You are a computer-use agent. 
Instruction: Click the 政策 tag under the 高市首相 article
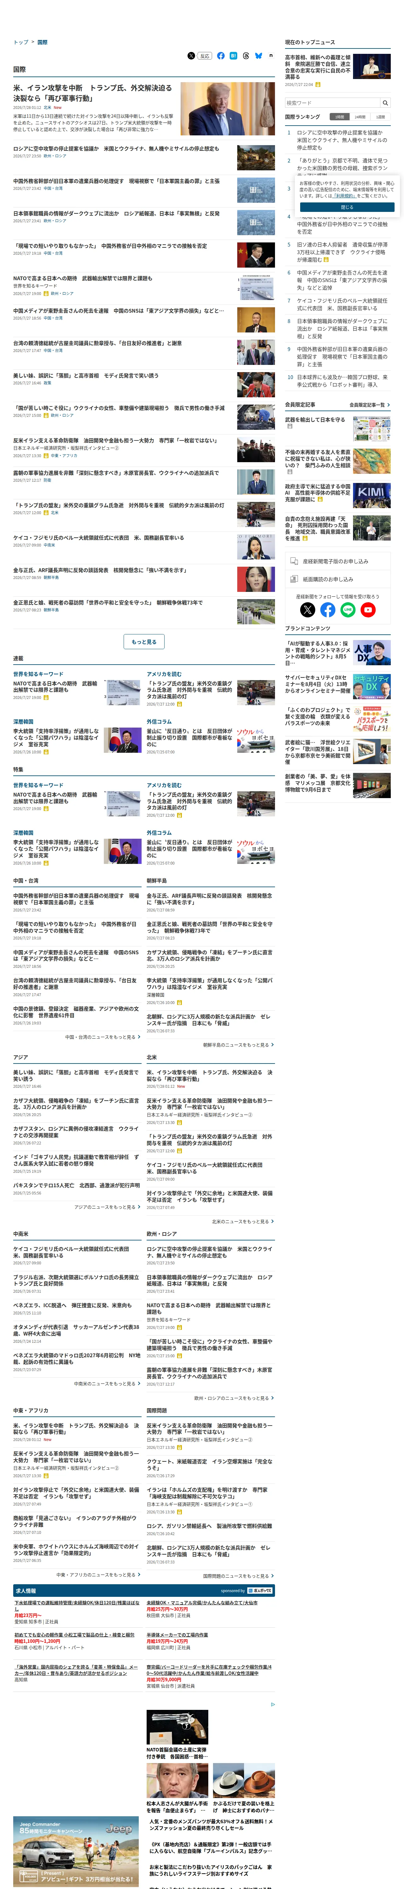pos(47,383)
